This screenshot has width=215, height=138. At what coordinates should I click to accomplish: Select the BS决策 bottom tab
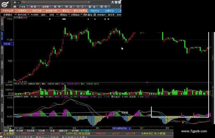click(20, 131)
